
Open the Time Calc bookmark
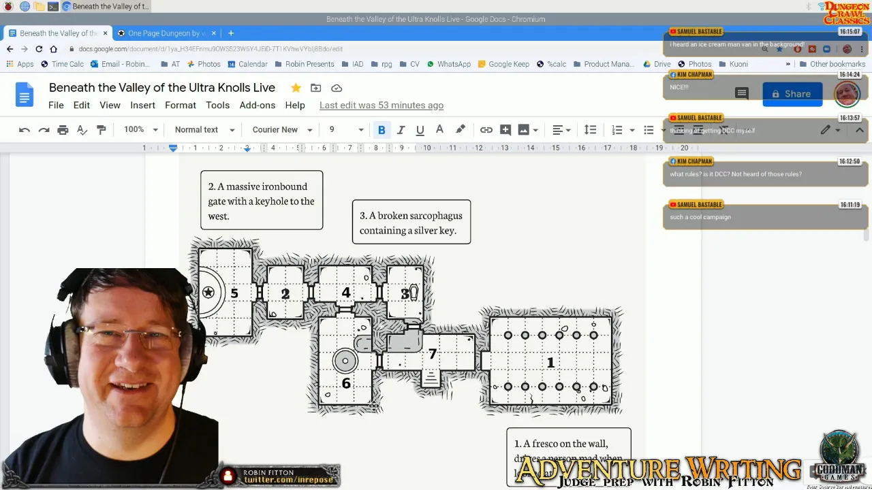[63, 64]
